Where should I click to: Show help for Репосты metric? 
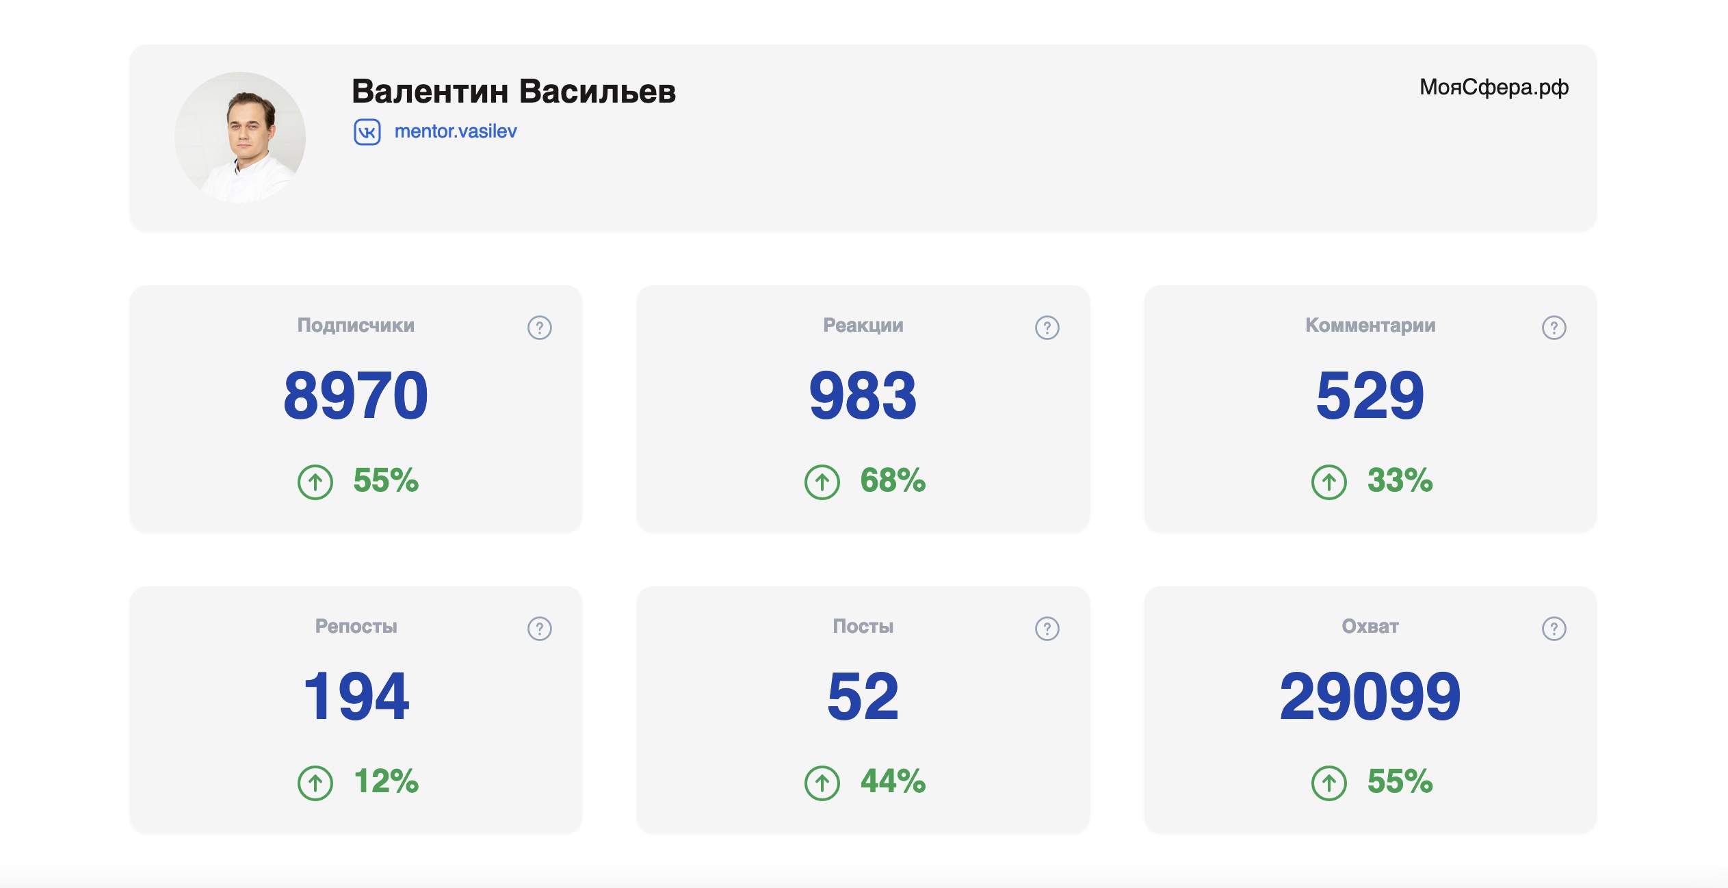coord(539,629)
